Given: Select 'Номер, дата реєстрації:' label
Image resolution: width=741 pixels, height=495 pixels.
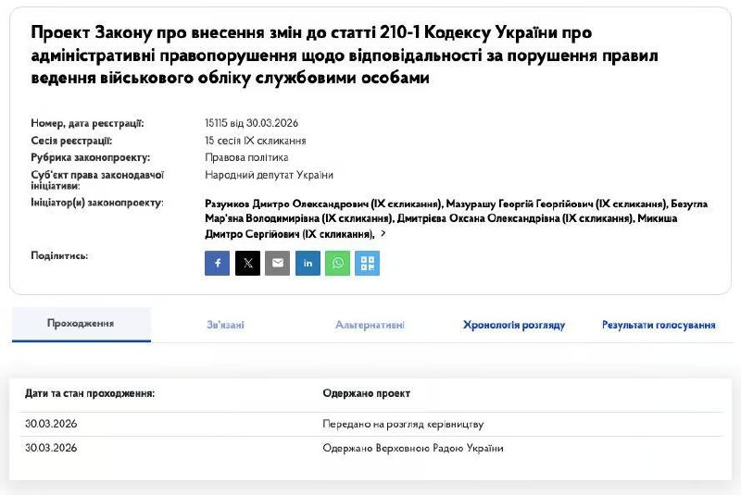Looking at the screenshot, I should click(87, 123).
